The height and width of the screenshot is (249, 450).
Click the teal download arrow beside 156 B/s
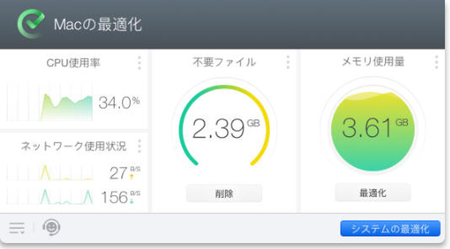tap(132, 201)
